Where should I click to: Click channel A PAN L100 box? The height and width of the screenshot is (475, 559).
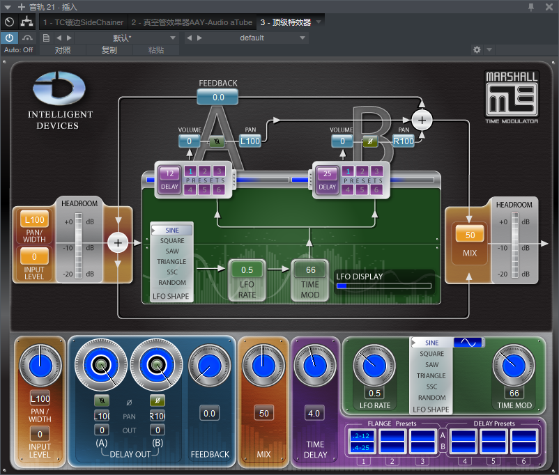[250, 141]
